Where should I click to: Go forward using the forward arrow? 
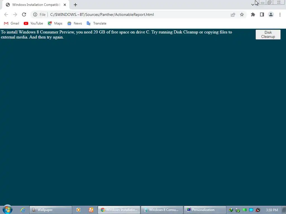point(15,14)
